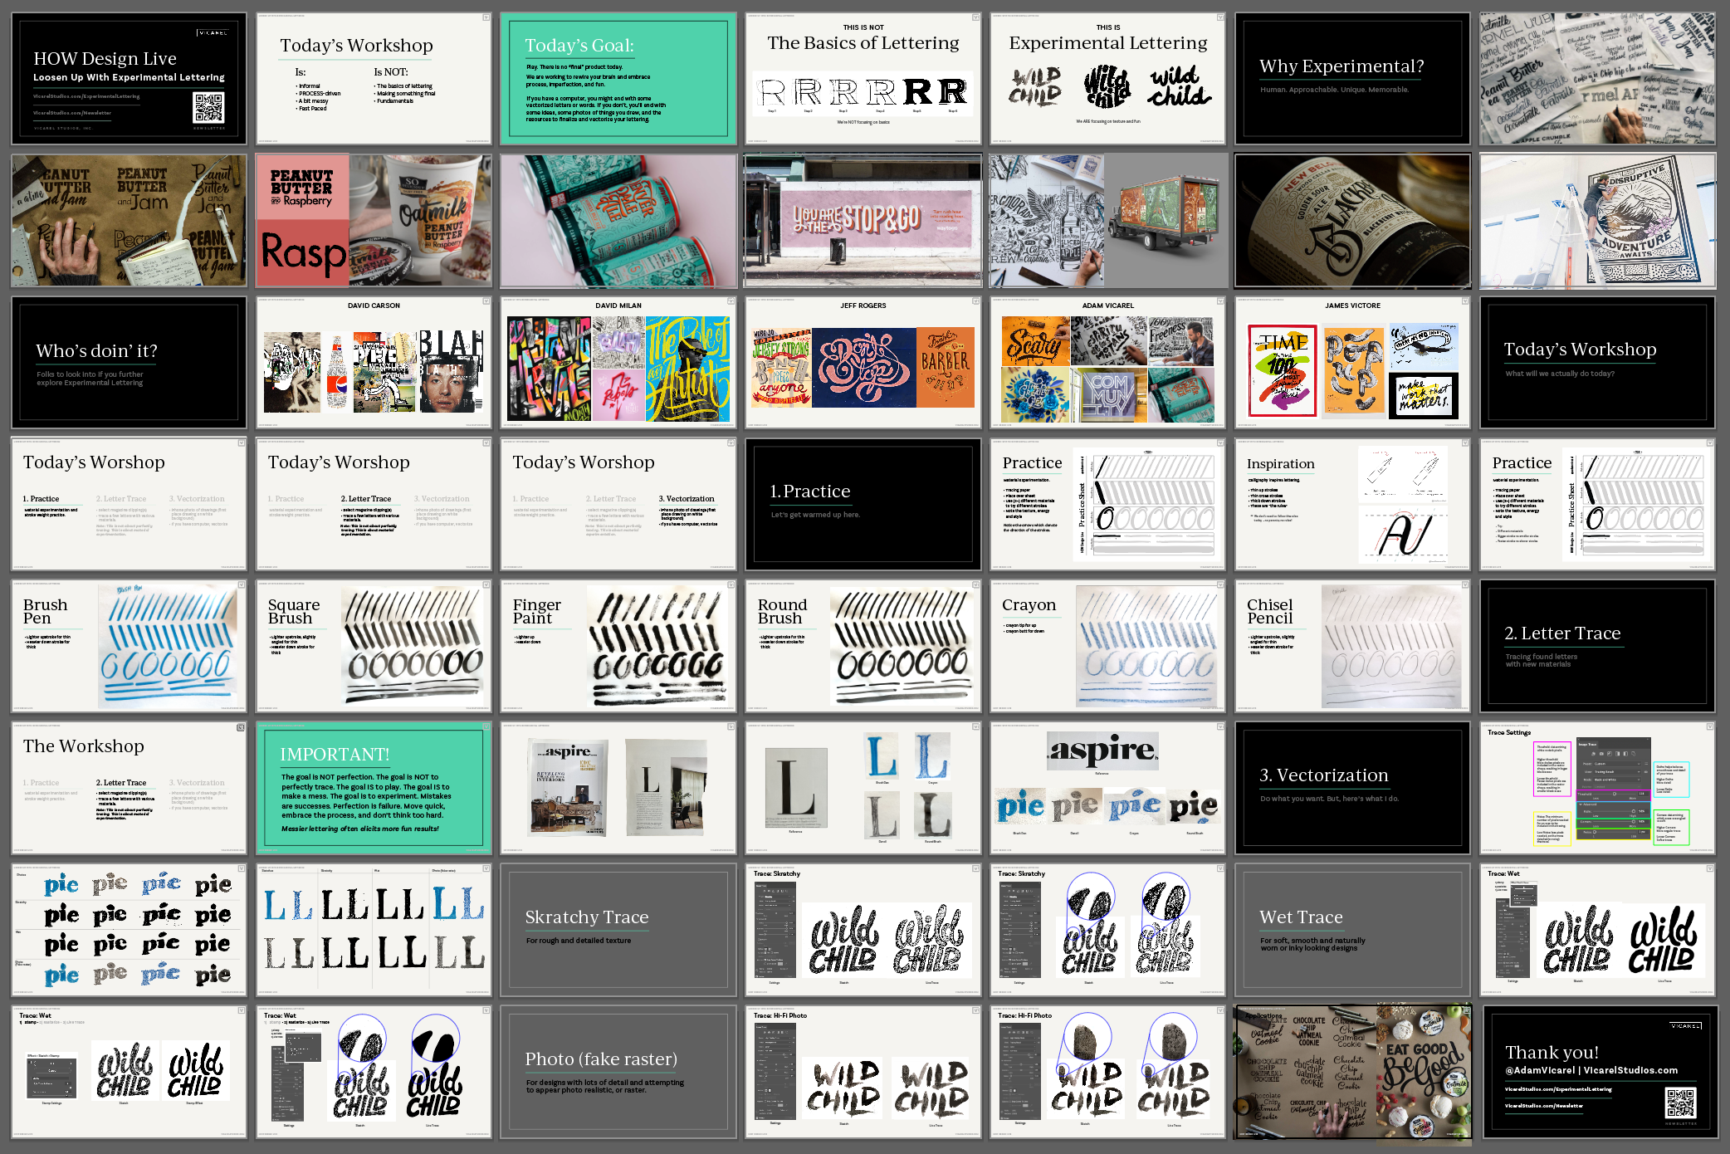Viewport: 1730px width, 1154px height.
Task: Select the Photo (fake raster) slide
Action: [x=618, y=1071]
